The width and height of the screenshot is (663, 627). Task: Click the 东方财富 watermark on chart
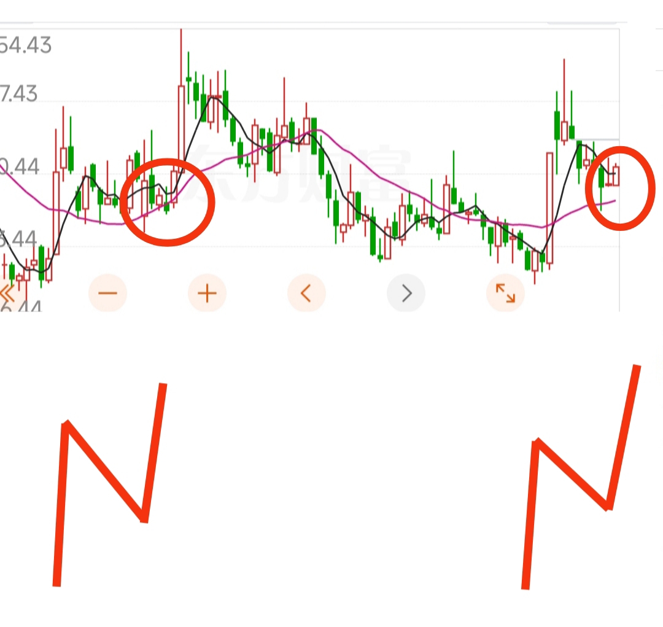click(x=298, y=173)
